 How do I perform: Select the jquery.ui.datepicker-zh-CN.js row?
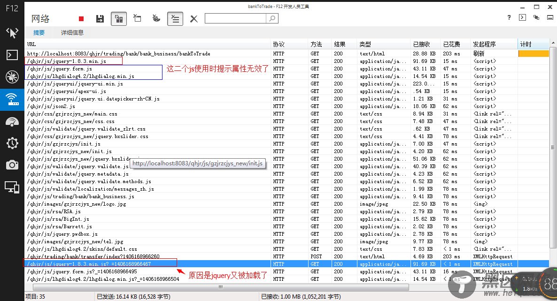pos(286,99)
